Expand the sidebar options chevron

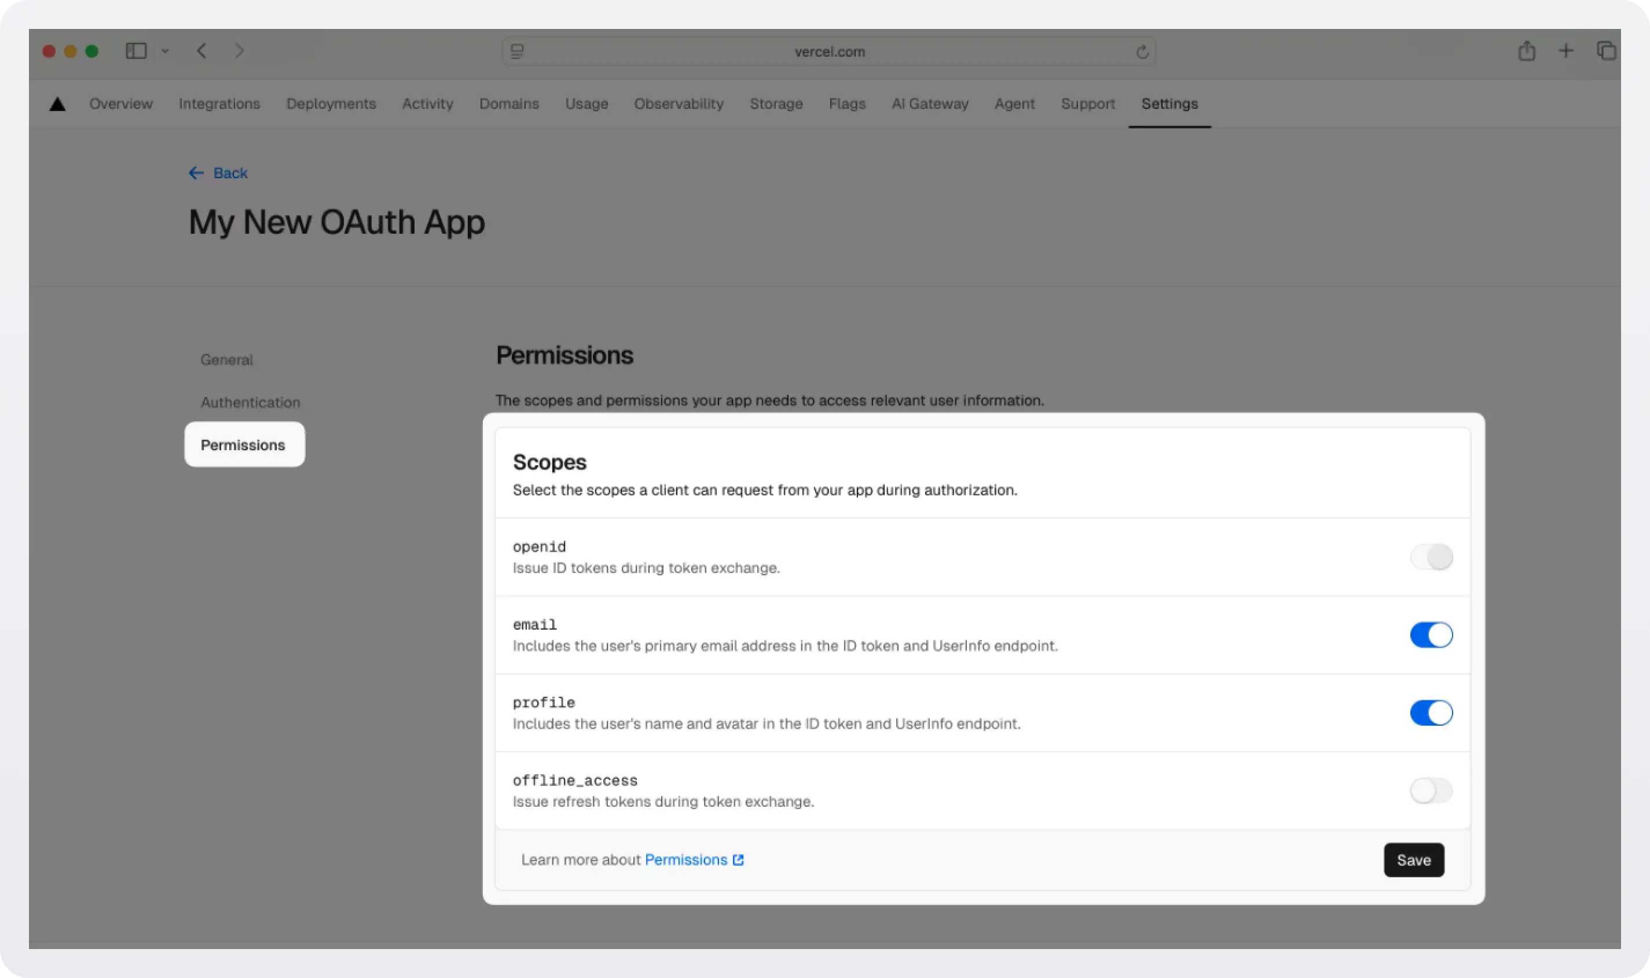166,51
